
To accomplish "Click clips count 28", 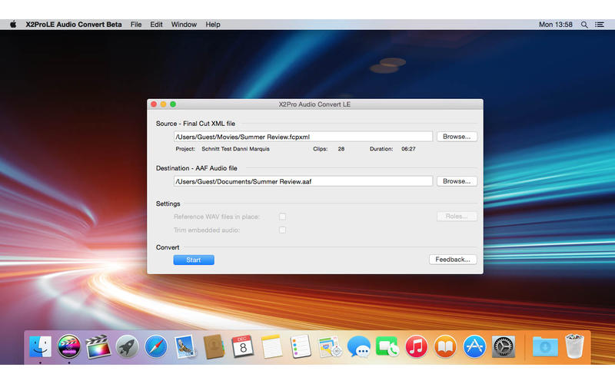I will [x=341, y=149].
